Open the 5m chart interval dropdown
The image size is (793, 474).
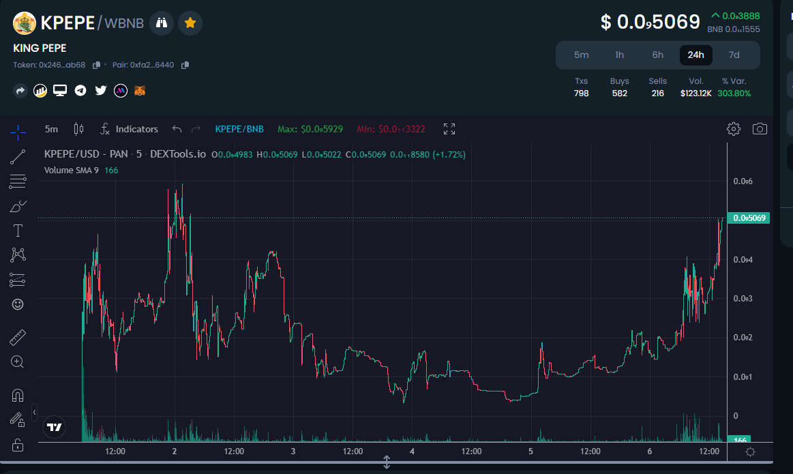click(x=51, y=129)
